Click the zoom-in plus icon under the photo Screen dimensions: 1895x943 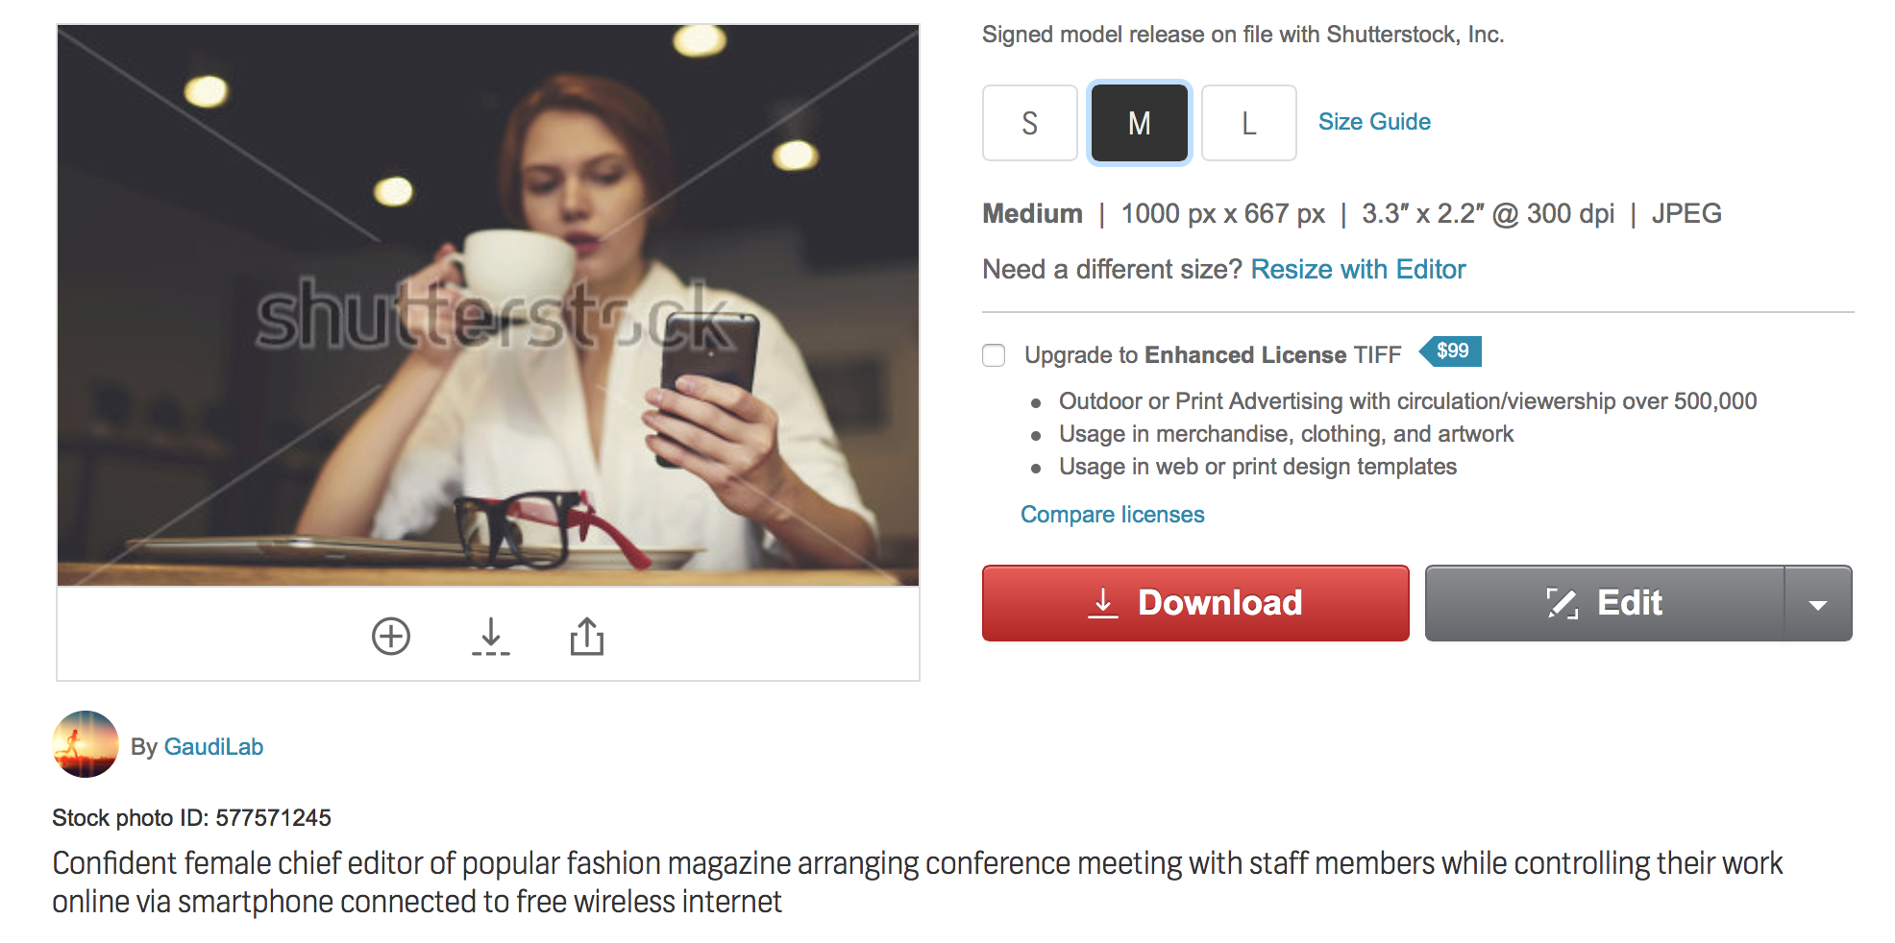(x=391, y=637)
